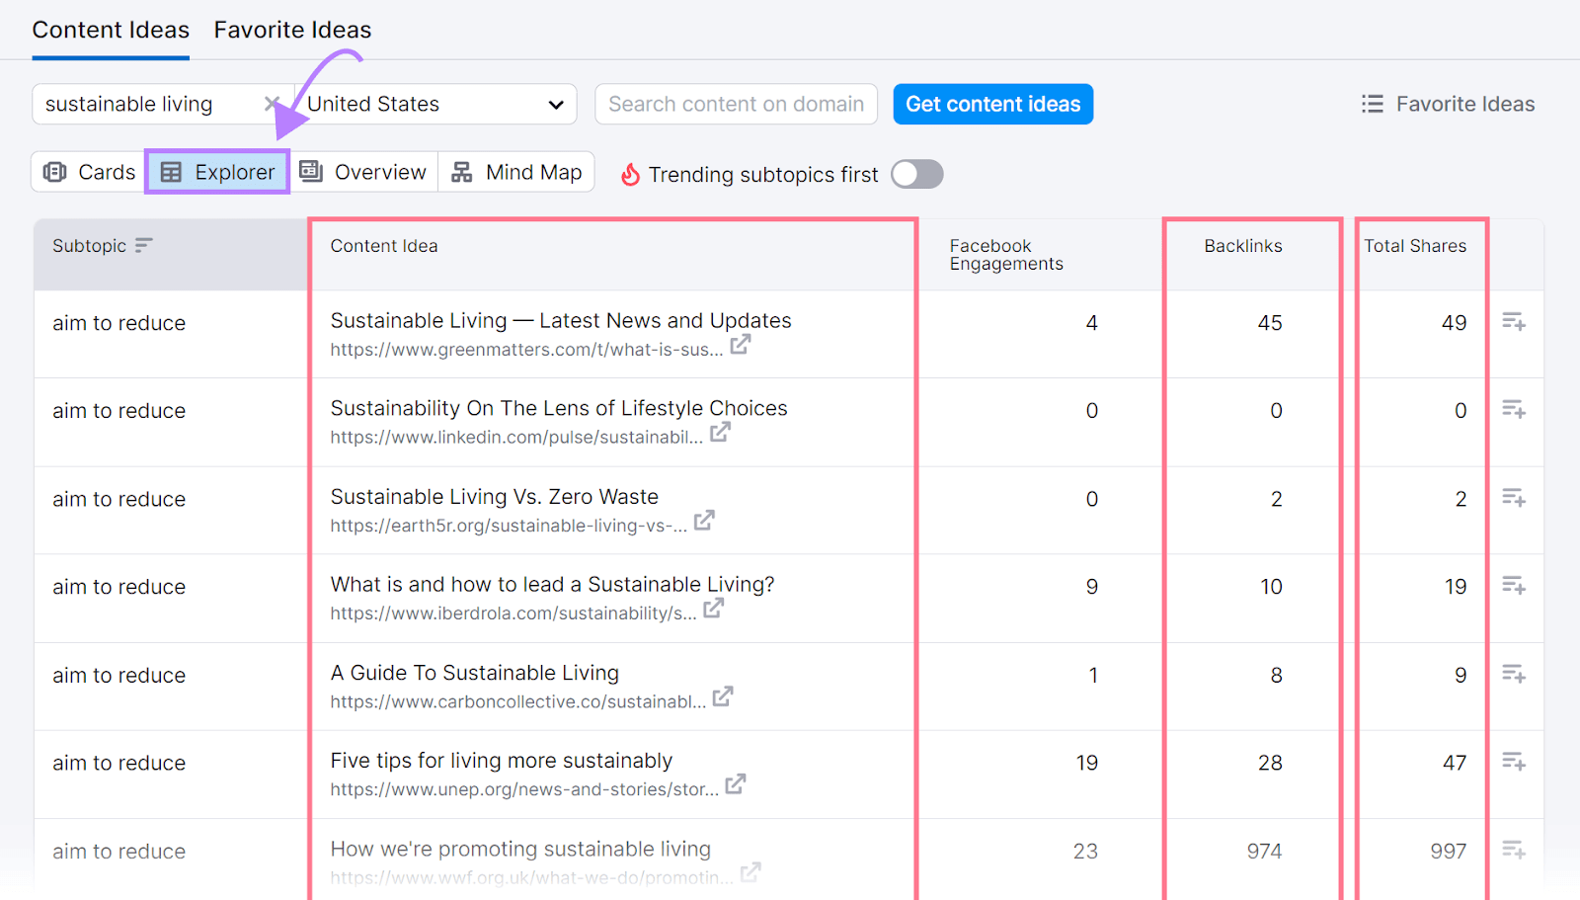This screenshot has height=900, width=1580.
Task: Add 'Latest News and Updates' to favorites
Action: (1514, 322)
